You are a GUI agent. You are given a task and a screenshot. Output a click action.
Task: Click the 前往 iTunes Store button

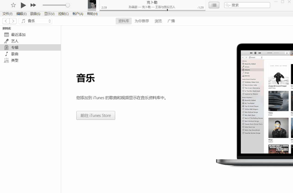[x=96, y=115]
